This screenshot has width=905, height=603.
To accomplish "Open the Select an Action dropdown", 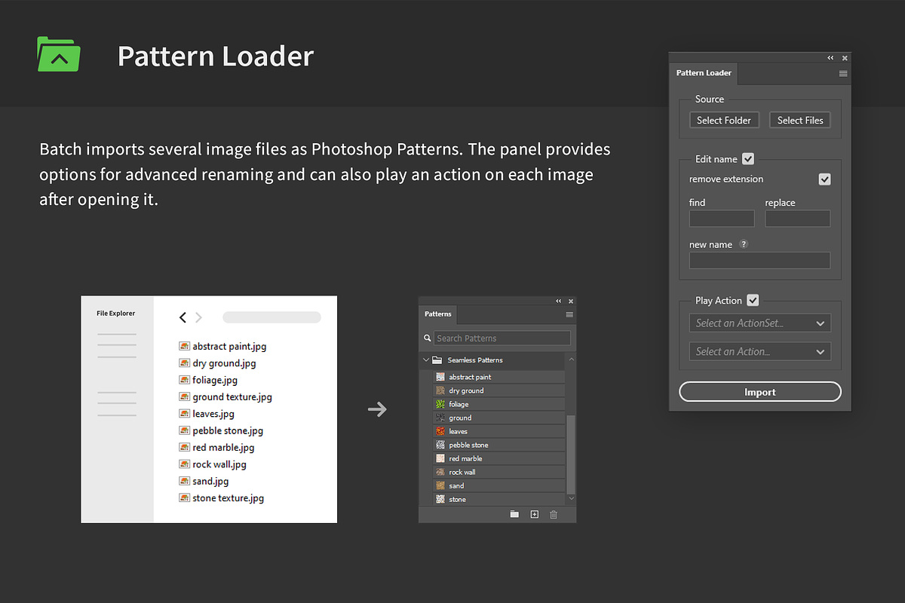I will [759, 351].
